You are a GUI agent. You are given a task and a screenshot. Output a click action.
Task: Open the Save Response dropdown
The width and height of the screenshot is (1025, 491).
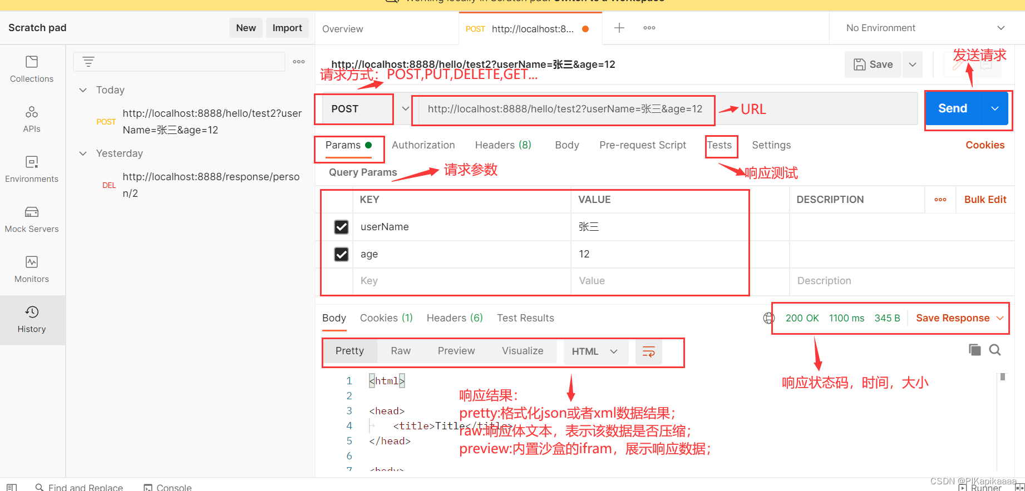point(960,318)
